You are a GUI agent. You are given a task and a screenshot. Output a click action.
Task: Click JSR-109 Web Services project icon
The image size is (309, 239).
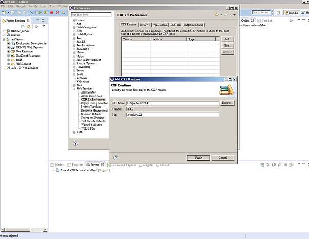point(8,68)
